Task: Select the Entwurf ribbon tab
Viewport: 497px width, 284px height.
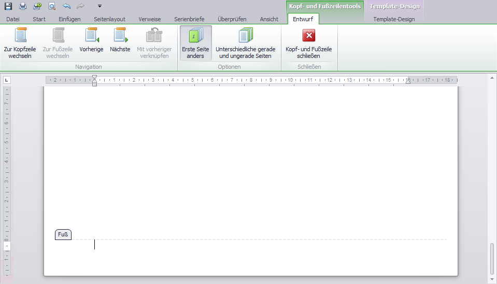Action: [x=303, y=19]
